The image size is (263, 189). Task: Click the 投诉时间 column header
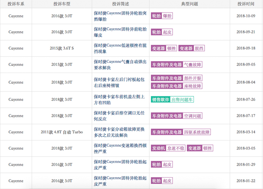pos(246,4)
